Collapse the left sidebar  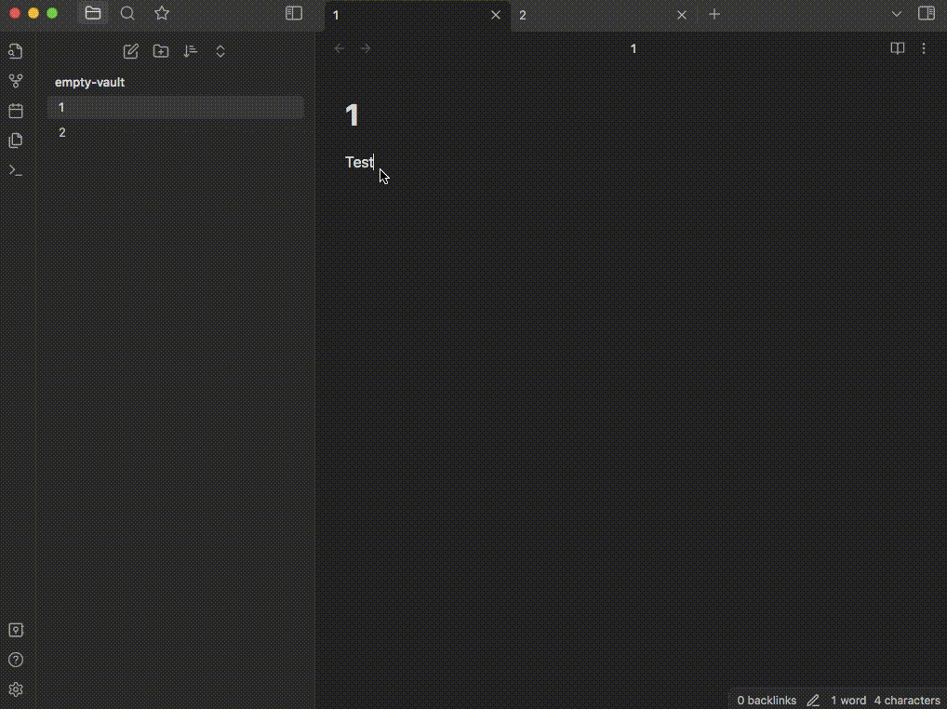pos(294,13)
